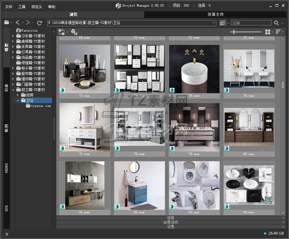Open the path address dropdown arrow
The width and height of the screenshot is (289, 239).
214,23
